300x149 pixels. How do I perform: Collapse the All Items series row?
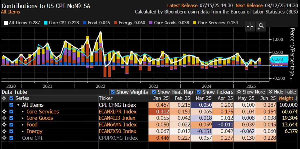[19, 105]
